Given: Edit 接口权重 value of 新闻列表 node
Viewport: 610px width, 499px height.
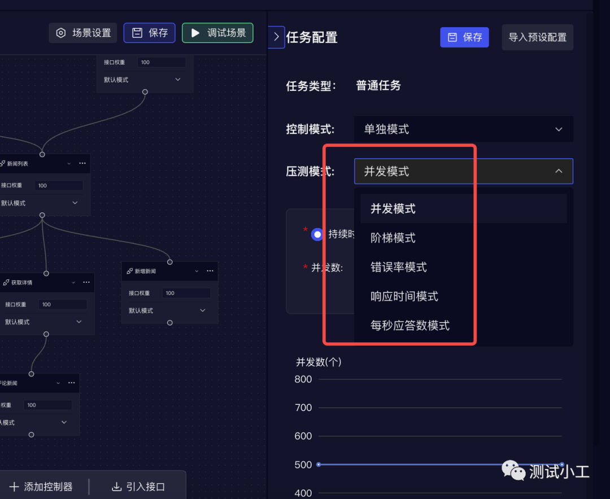Looking at the screenshot, I should point(59,186).
